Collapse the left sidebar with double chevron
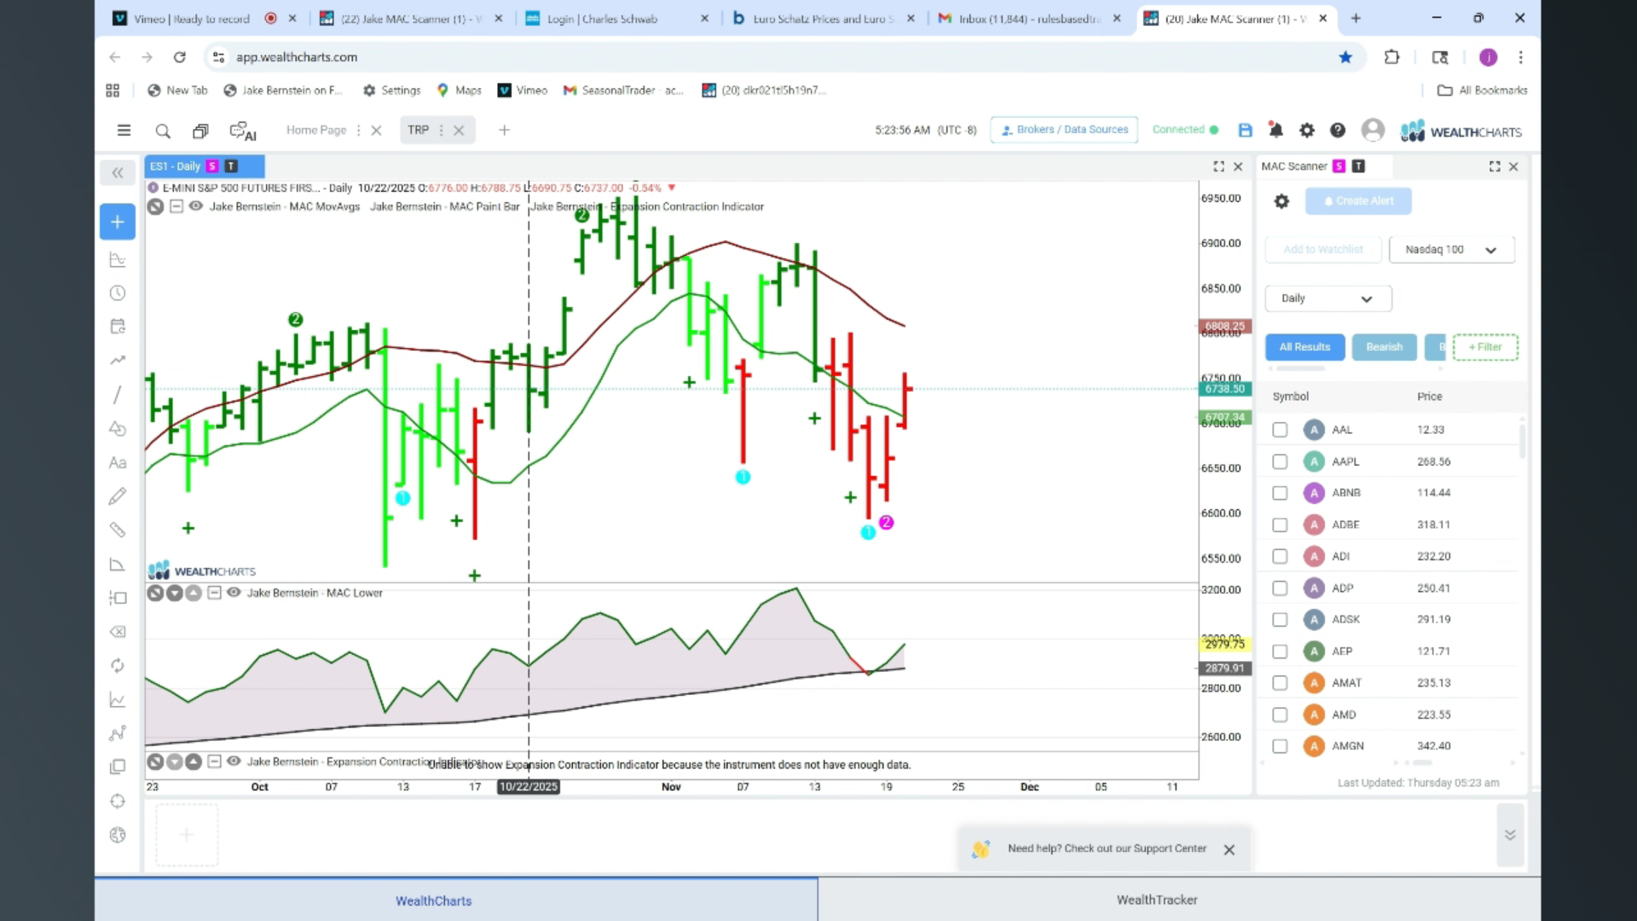Image resolution: width=1637 pixels, height=921 pixels. (x=118, y=173)
